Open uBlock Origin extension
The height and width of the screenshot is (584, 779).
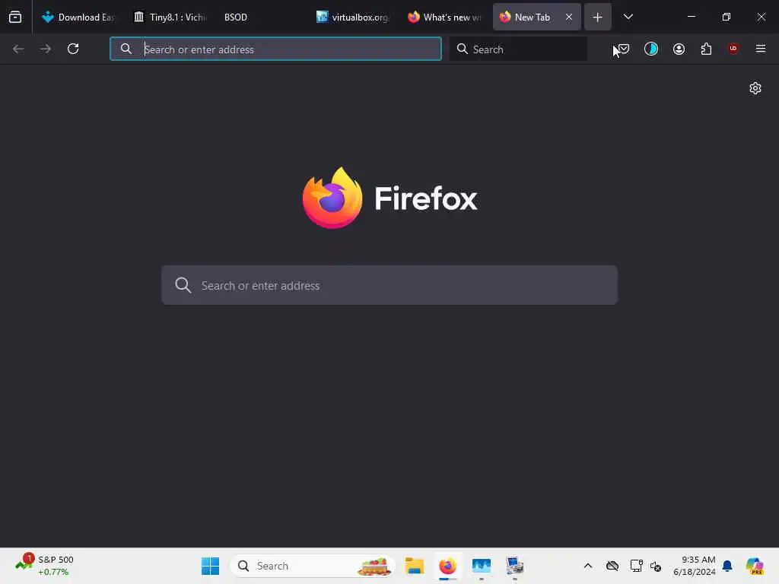pos(733,49)
